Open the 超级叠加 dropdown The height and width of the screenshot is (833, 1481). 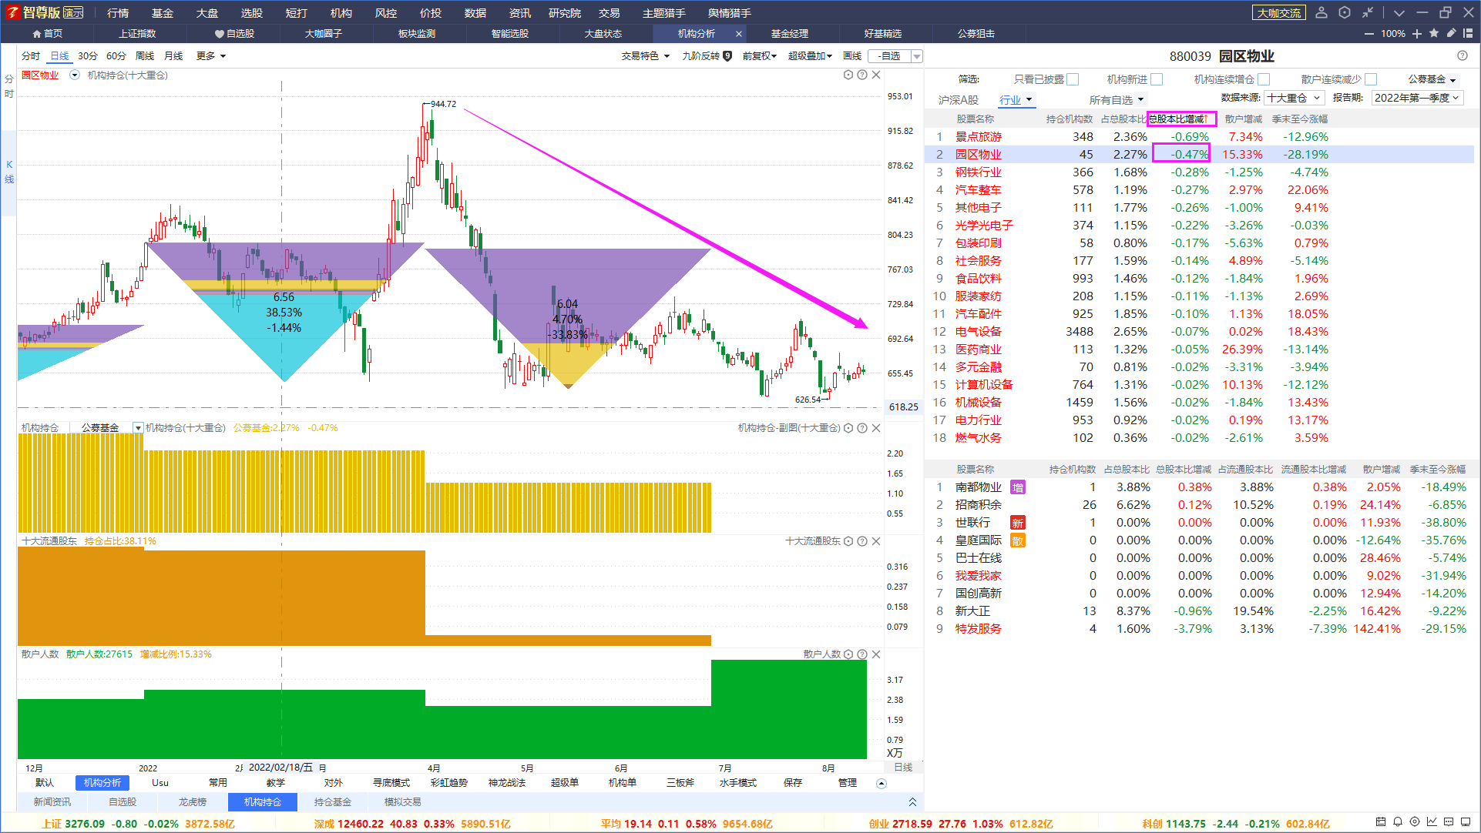[x=811, y=55]
